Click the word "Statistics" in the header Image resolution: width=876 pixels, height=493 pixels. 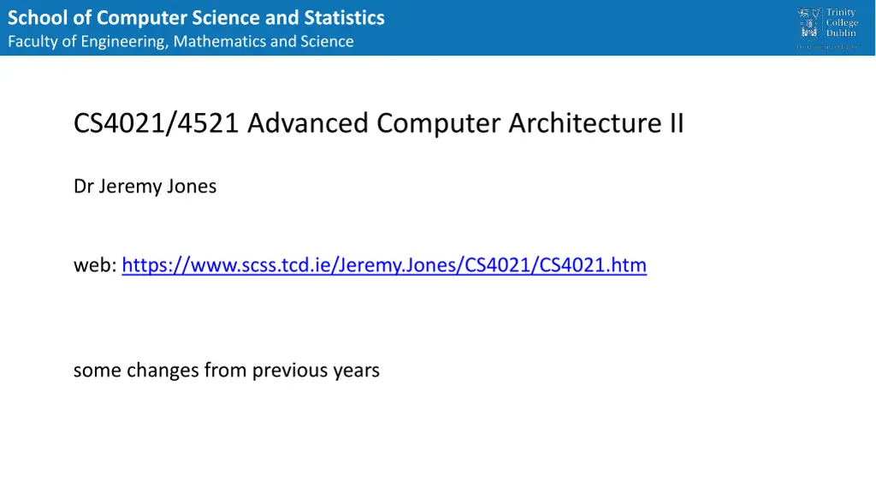[344, 17]
